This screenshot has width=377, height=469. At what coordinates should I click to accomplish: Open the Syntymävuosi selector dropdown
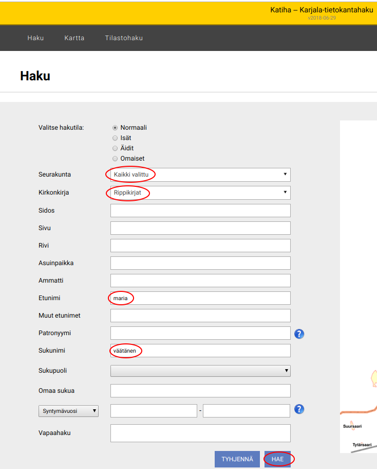(x=68, y=411)
